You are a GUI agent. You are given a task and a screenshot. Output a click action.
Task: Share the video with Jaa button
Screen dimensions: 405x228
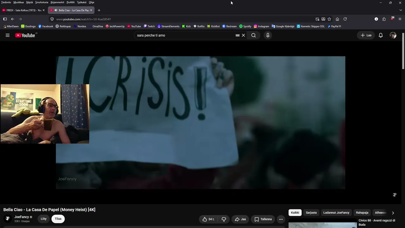click(x=240, y=219)
